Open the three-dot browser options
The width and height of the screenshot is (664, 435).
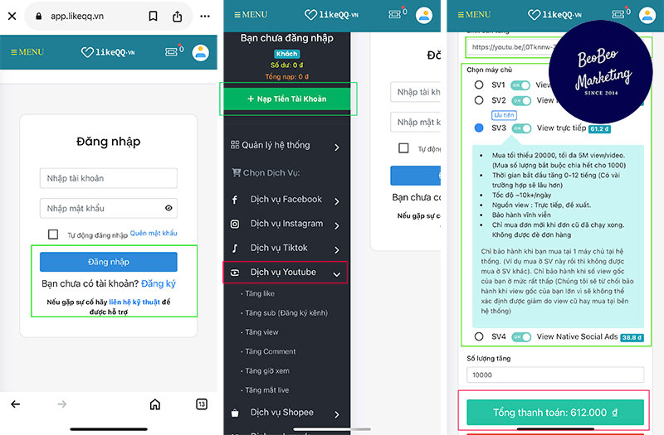(205, 16)
